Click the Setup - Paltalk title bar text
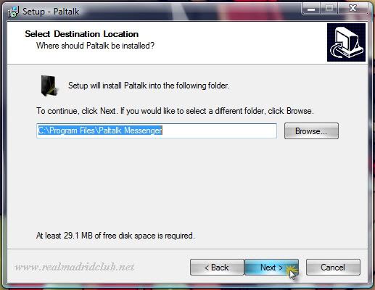This screenshot has height=290, width=375. (x=51, y=12)
